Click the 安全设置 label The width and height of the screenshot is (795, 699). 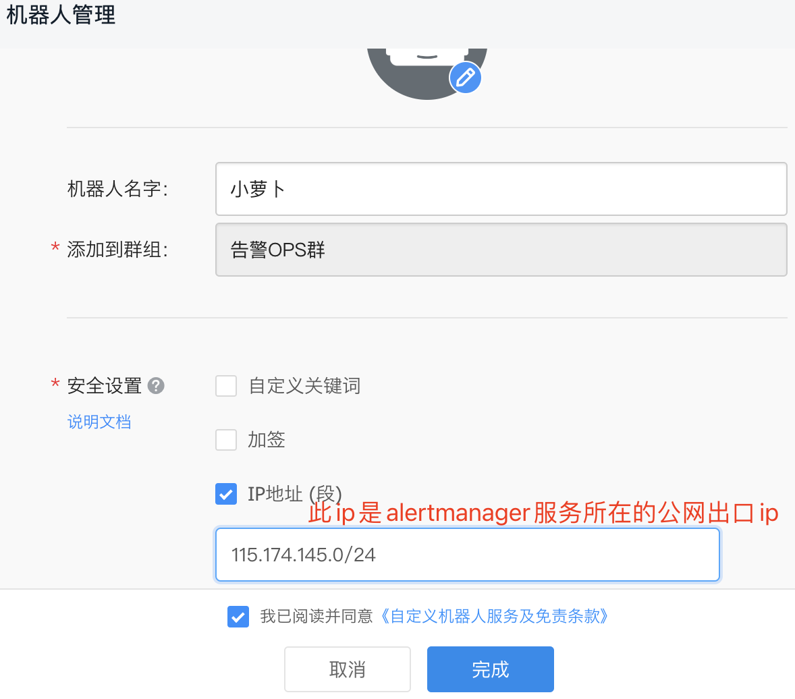(105, 386)
